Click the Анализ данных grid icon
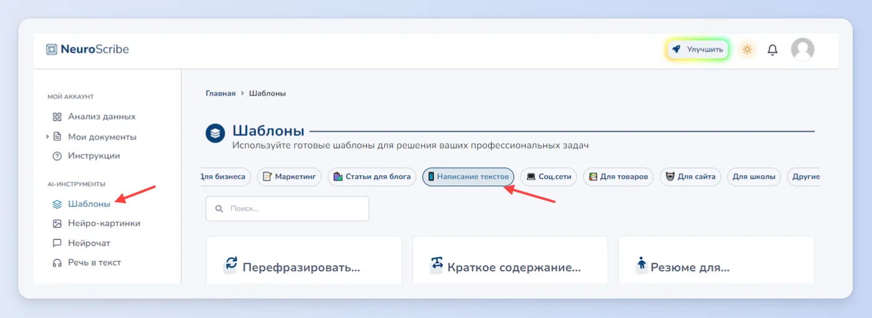Viewport: 872px width, 318px height. (x=57, y=117)
